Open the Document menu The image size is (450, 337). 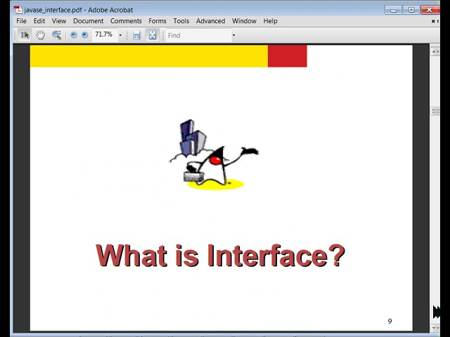click(x=88, y=21)
